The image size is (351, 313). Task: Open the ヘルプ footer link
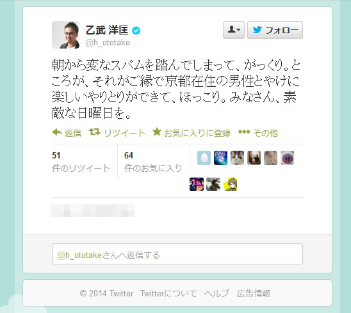tap(216, 293)
